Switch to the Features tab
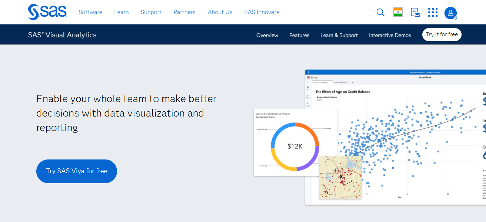 tap(299, 35)
